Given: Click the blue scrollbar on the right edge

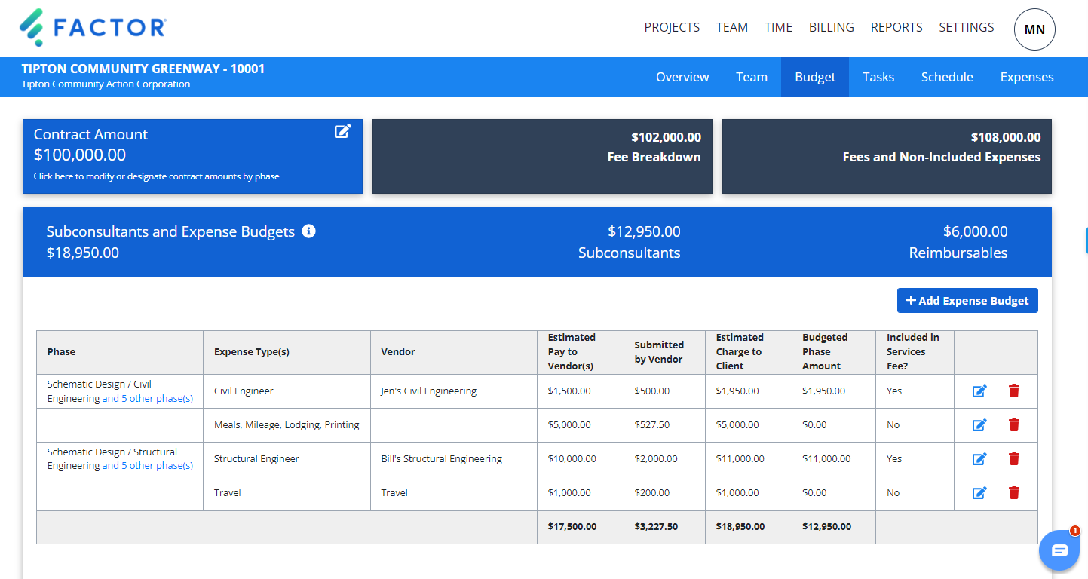Looking at the screenshot, I should click(1086, 240).
